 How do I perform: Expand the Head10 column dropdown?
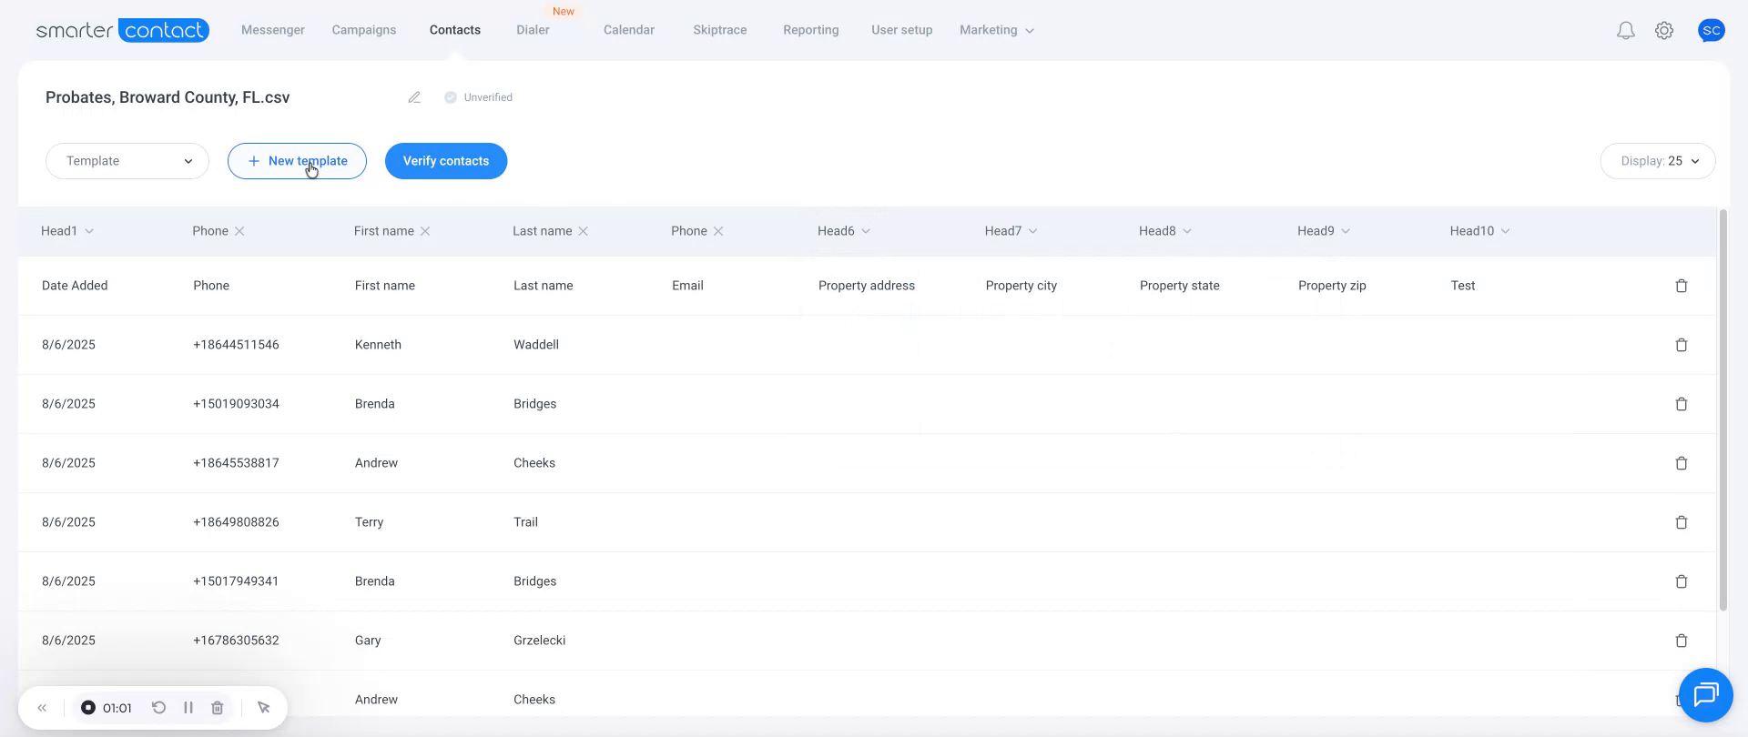1505,231
